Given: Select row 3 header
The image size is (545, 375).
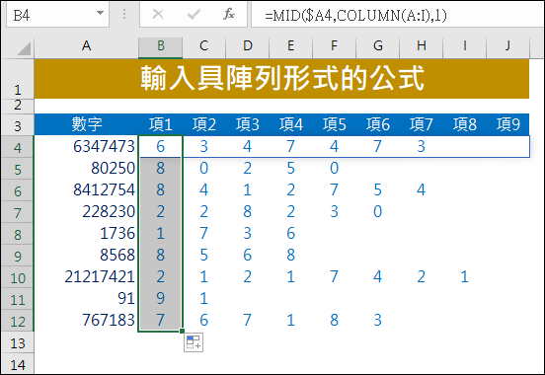Looking at the screenshot, I should point(18,124).
